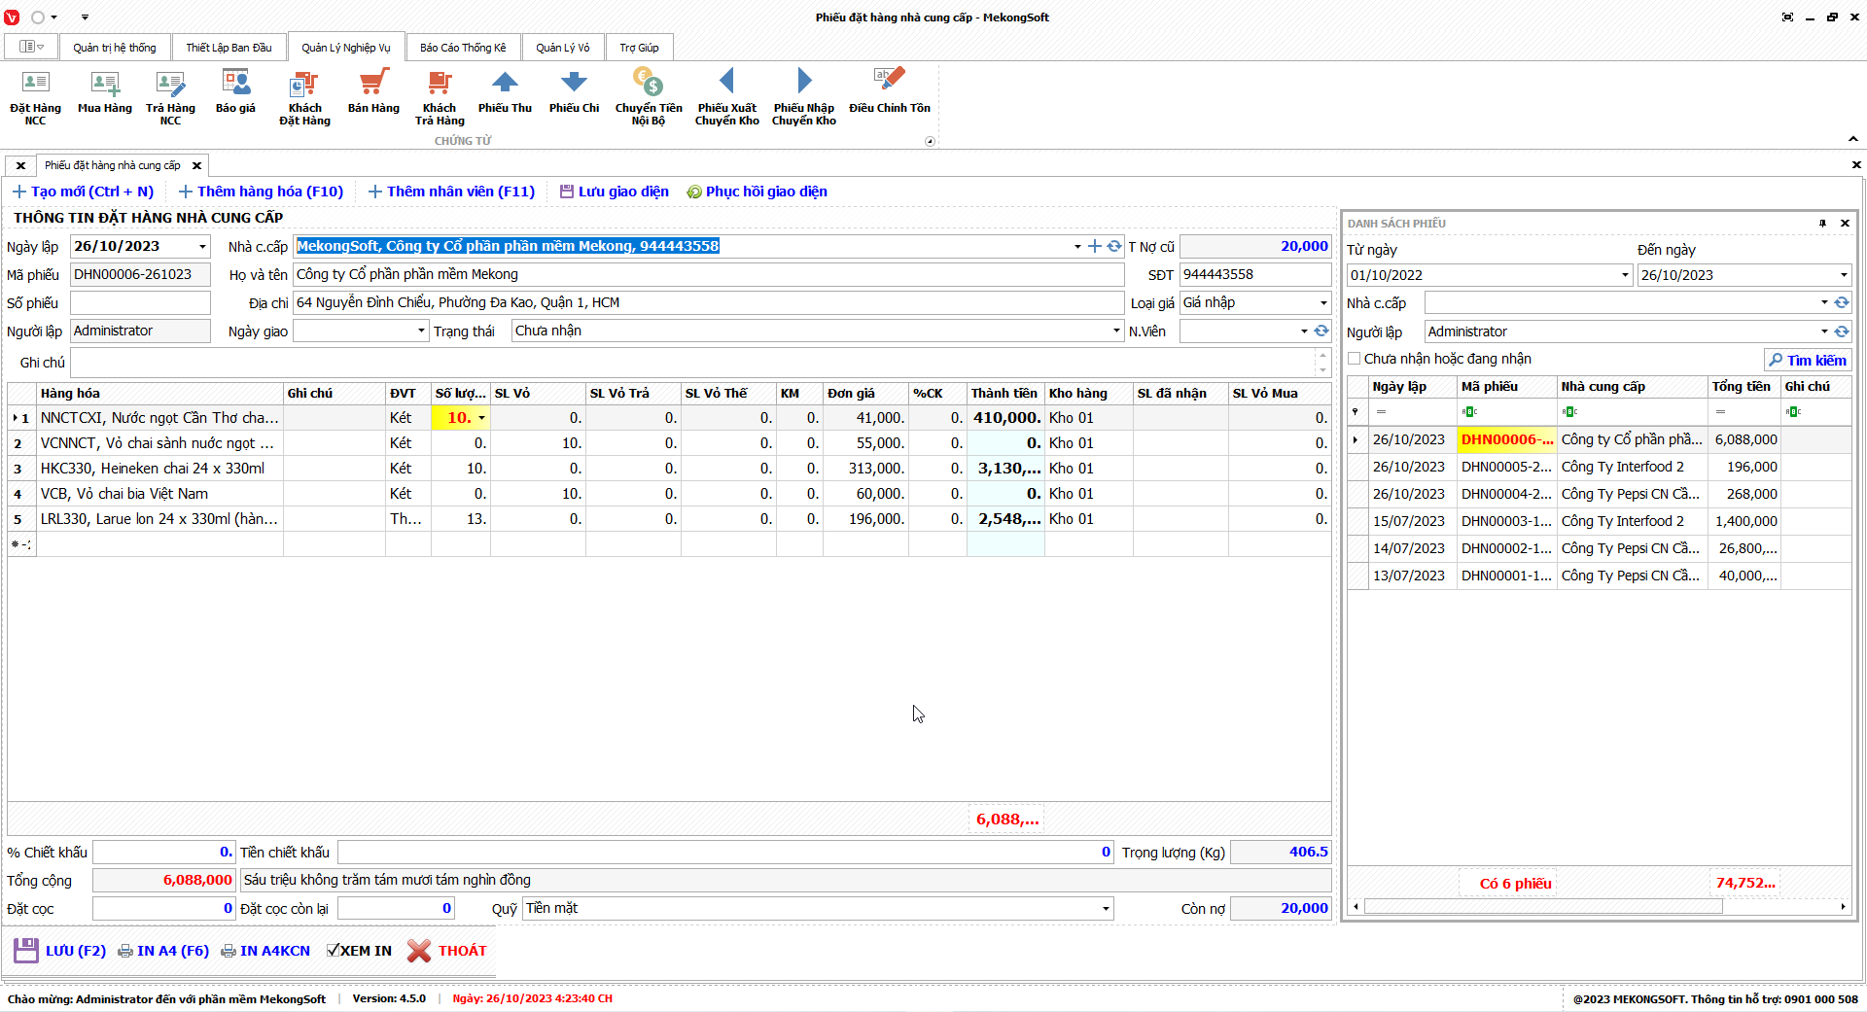
Task: Switch to Báo Cáo Thống Kê tab
Action: [463, 48]
